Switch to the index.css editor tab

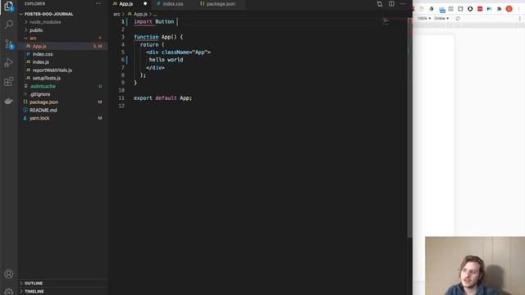click(x=173, y=4)
